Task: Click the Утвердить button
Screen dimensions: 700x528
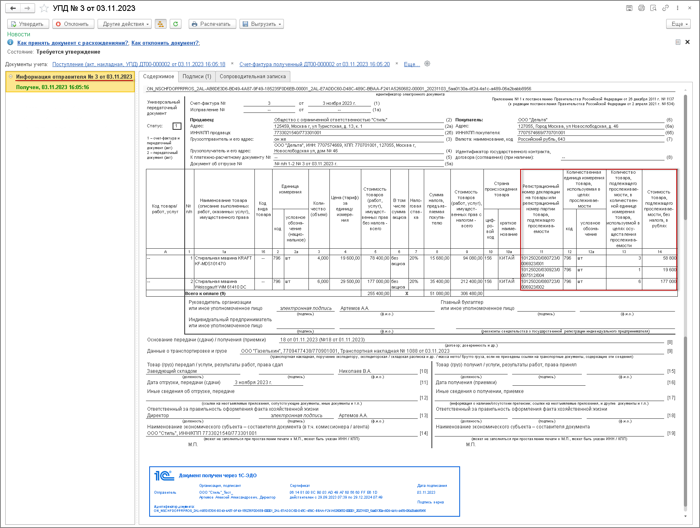Action: [x=28, y=24]
